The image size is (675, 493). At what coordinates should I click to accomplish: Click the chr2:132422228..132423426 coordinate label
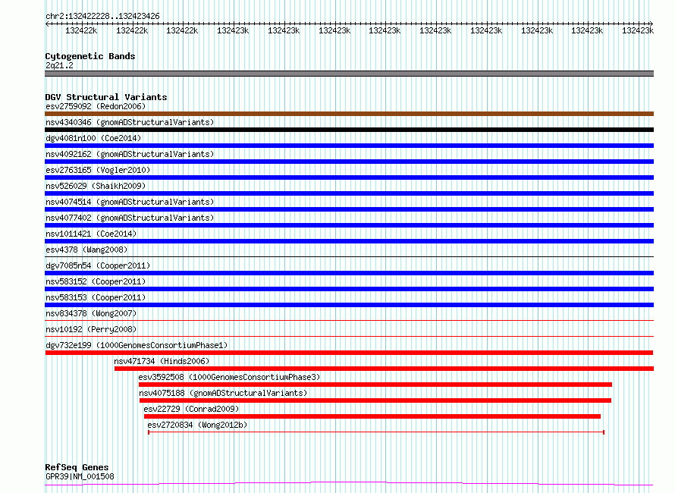(x=102, y=16)
